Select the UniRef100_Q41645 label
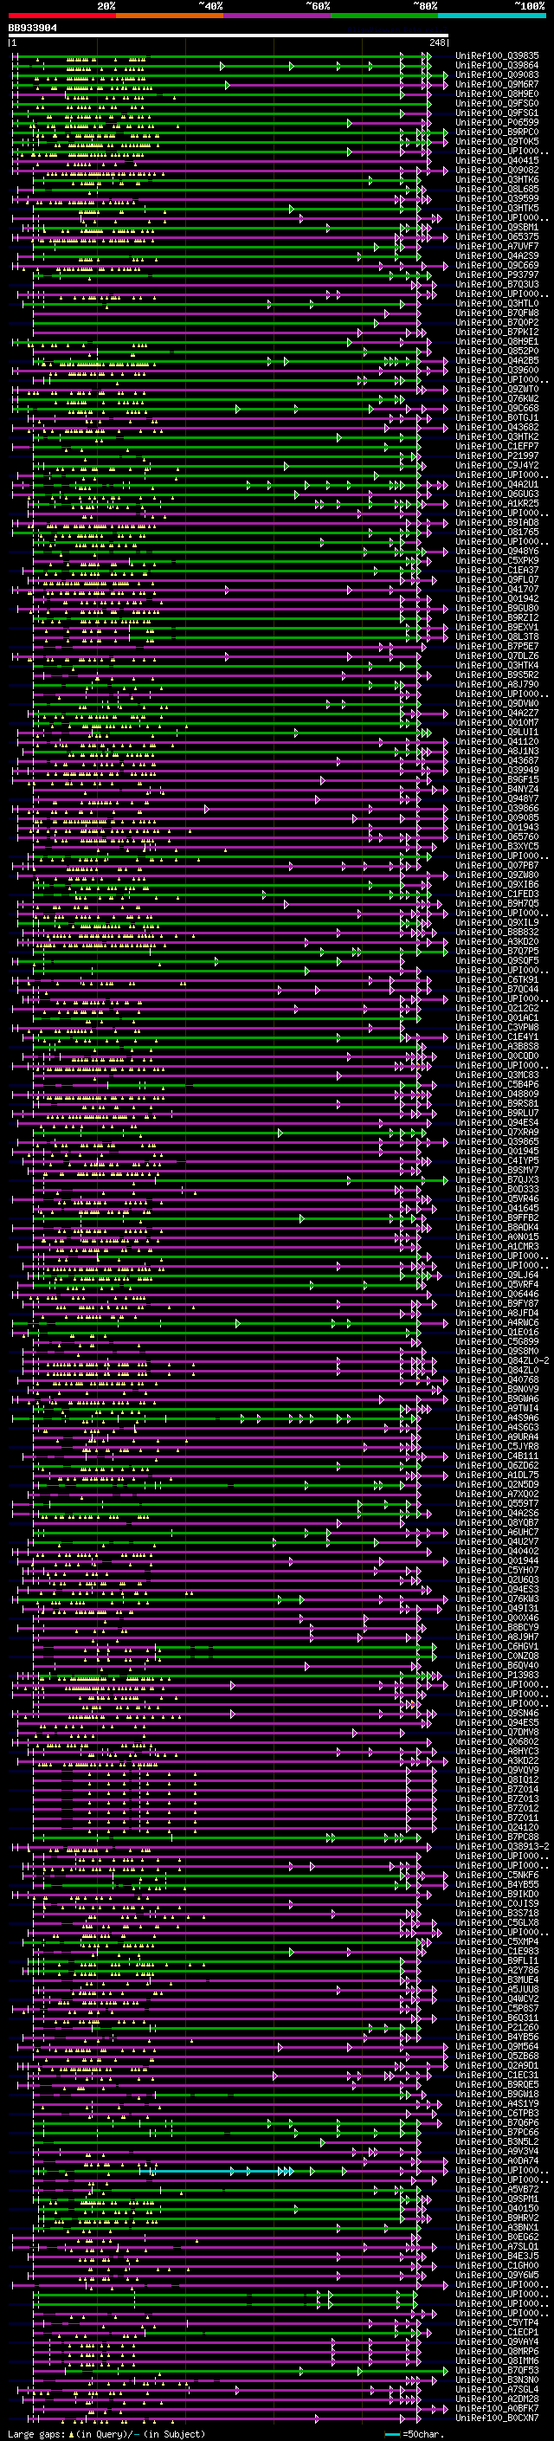 (x=497, y=1208)
